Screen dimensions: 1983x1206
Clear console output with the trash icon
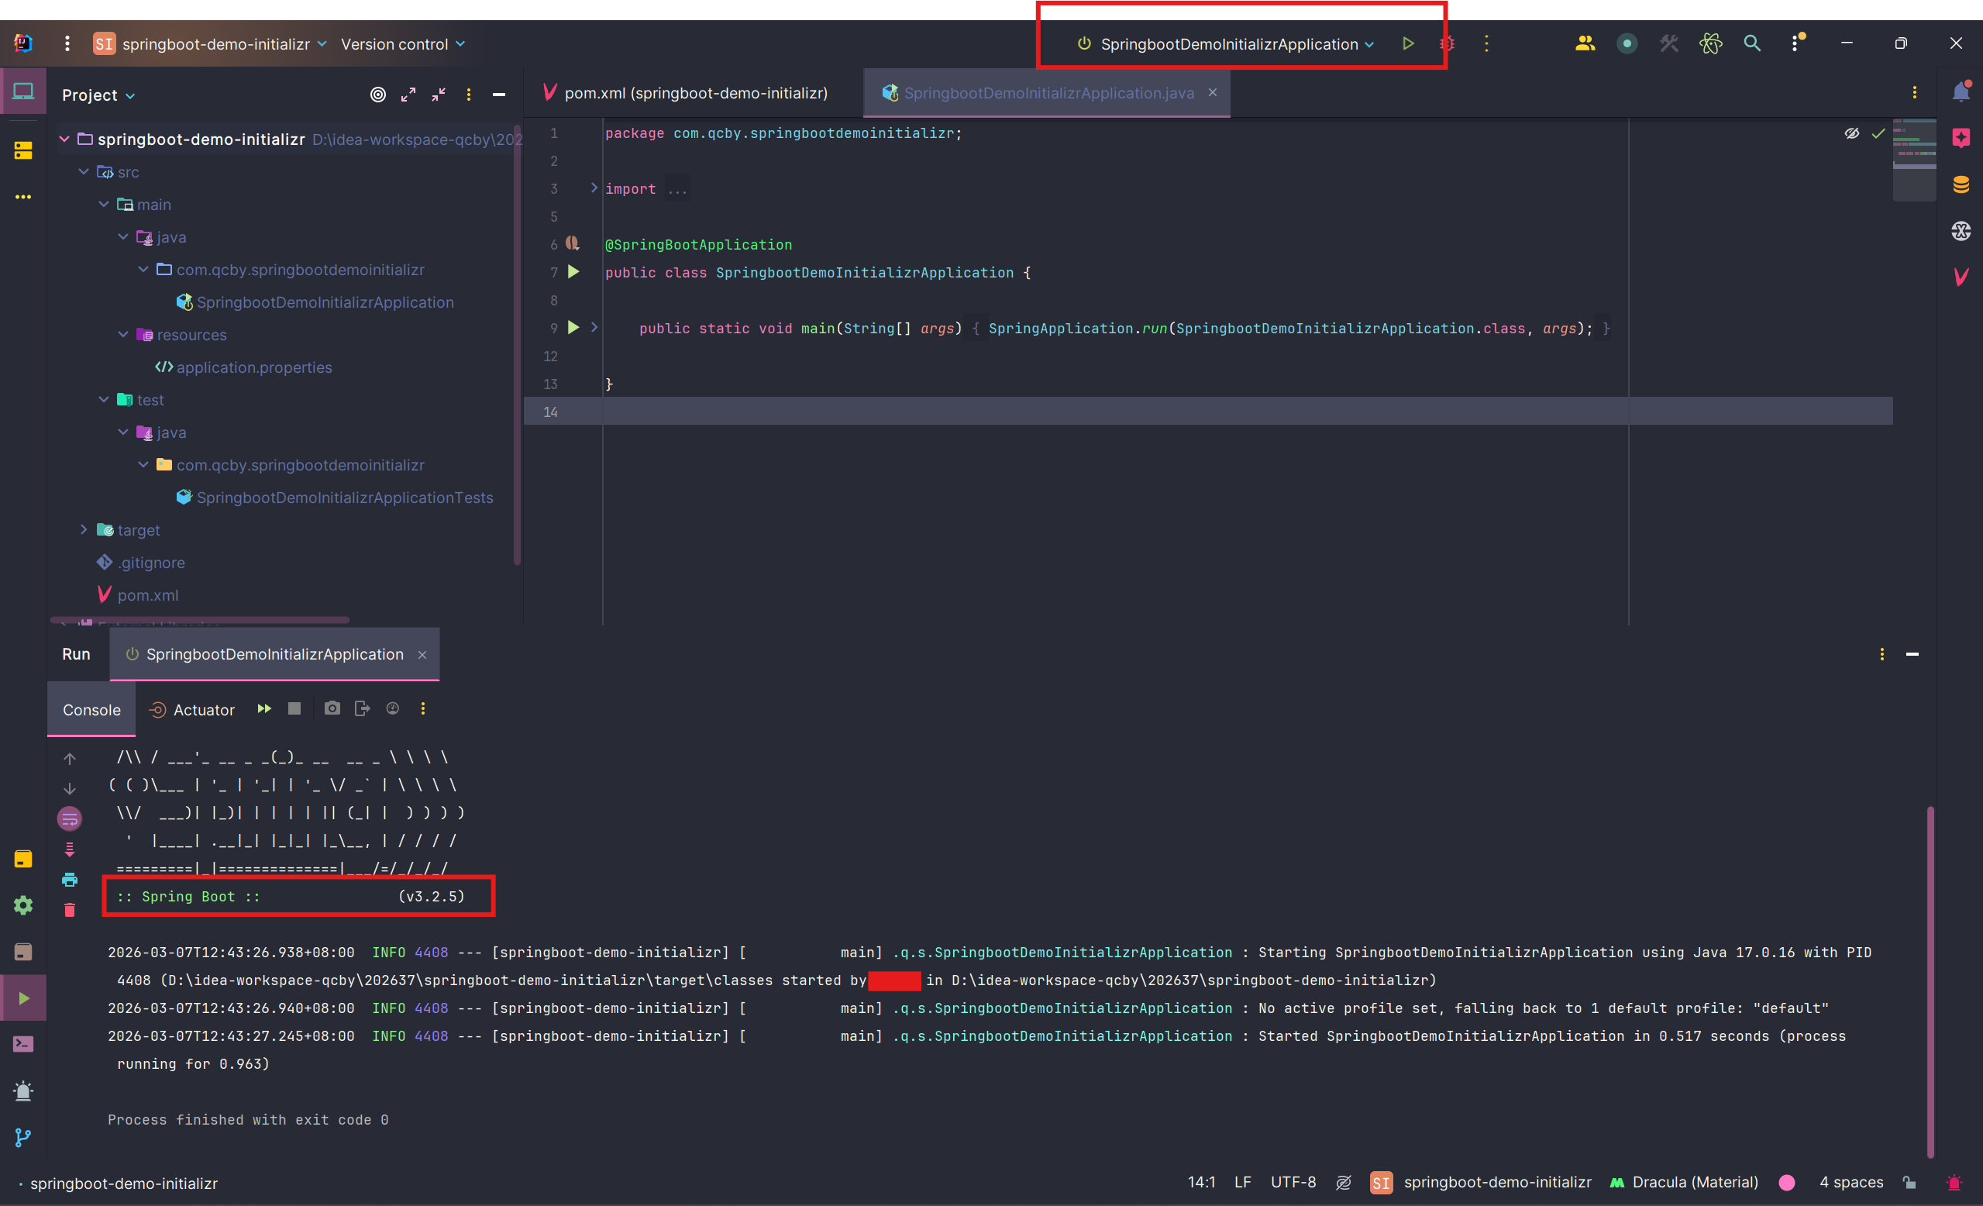coord(70,910)
